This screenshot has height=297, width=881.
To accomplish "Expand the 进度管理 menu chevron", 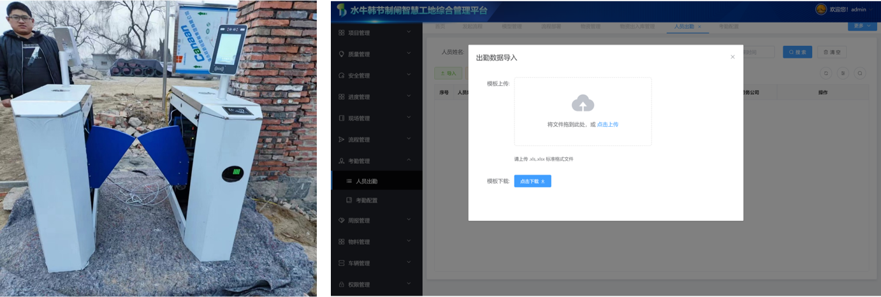I will [x=409, y=97].
